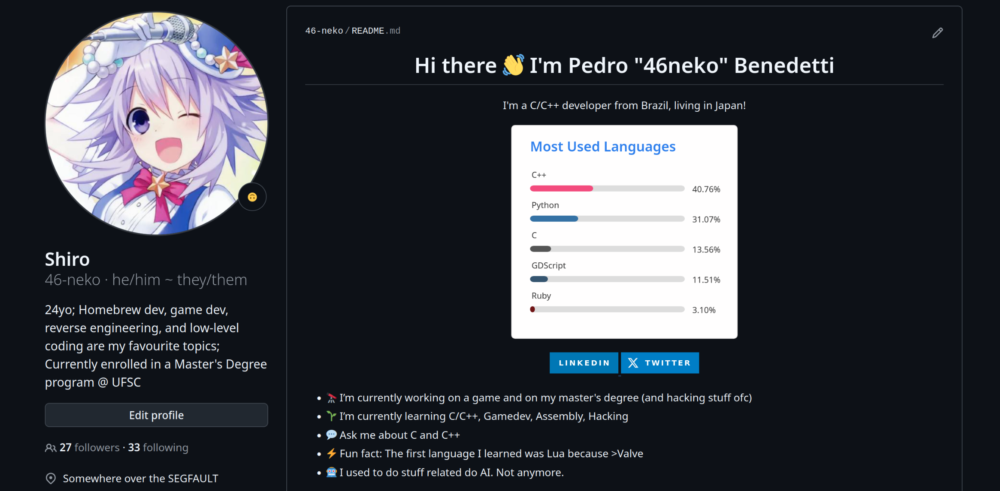Click the Most Used Languages card title
This screenshot has height=491, width=1000.
603,147
